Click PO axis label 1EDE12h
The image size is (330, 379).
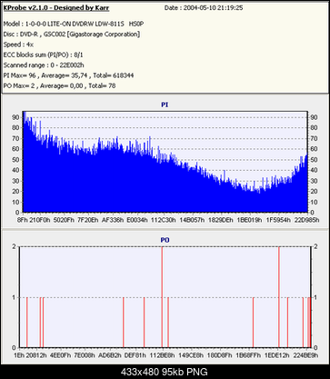(x=277, y=355)
